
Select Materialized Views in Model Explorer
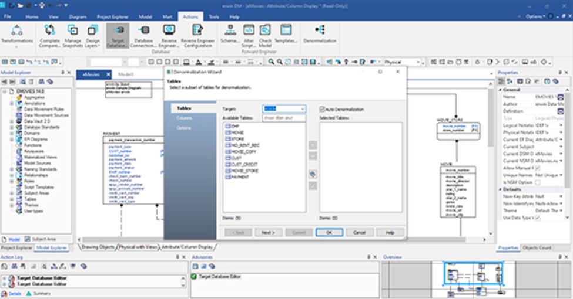40,157
